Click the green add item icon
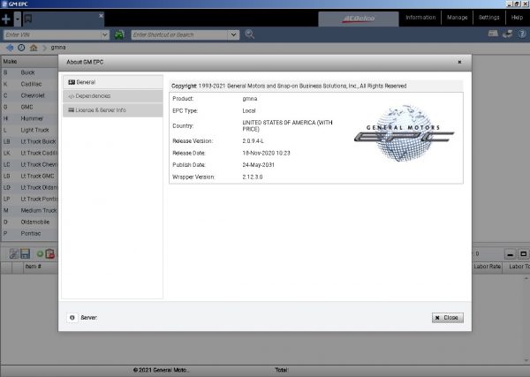This screenshot has width=530, height=377. click(40, 253)
